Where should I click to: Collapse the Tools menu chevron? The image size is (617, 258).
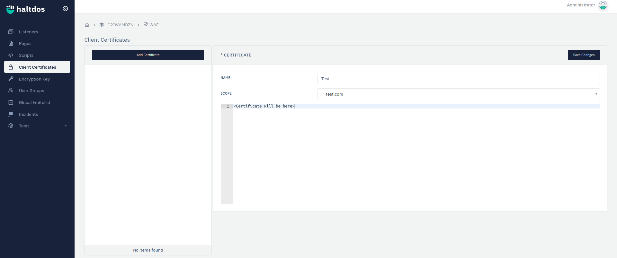pyautogui.click(x=66, y=126)
